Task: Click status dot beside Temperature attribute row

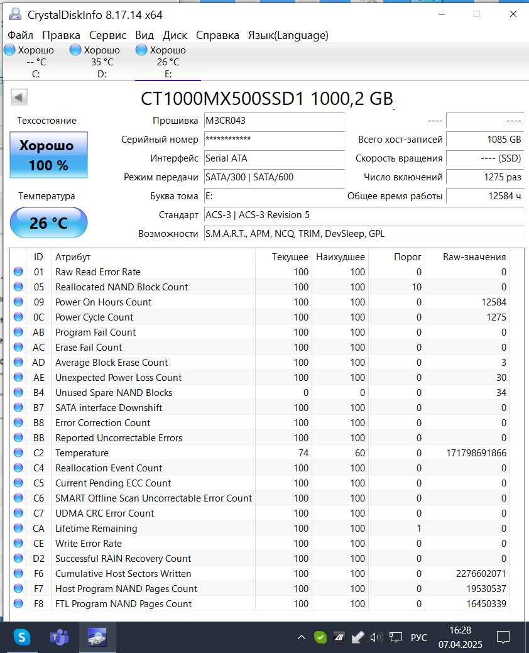Action: pos(18,453)
